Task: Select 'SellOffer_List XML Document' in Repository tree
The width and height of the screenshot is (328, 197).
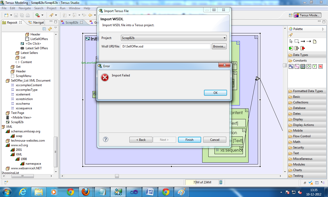Action: [x=30, y=81]
